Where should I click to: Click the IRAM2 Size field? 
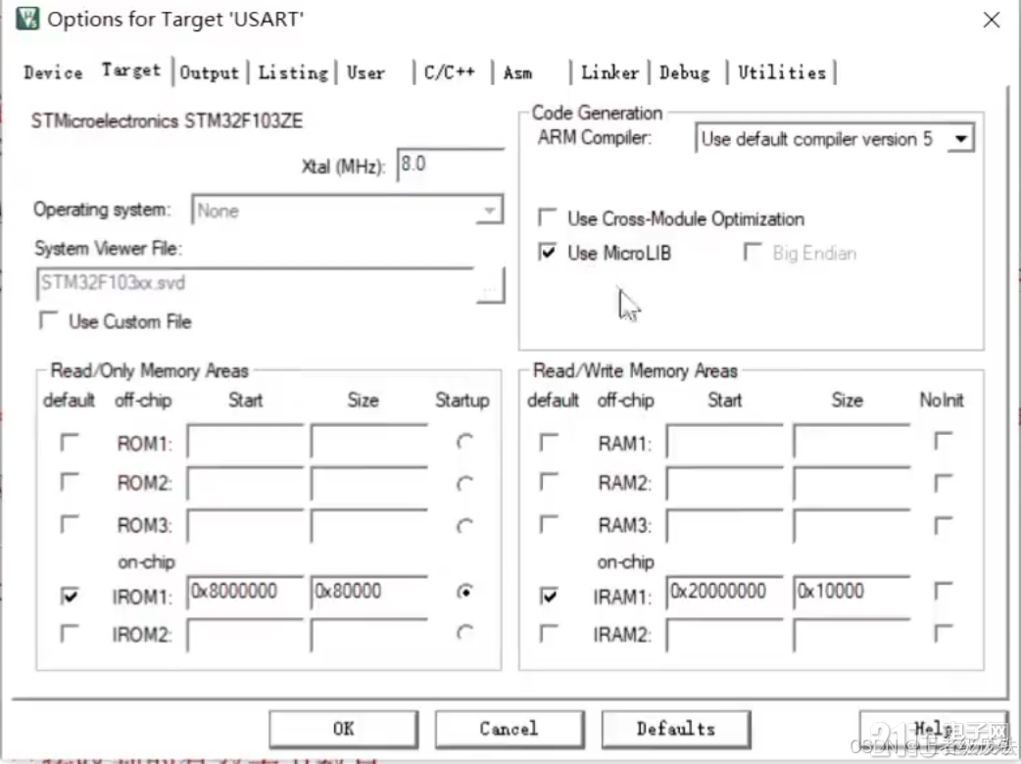tap(851, 635)
